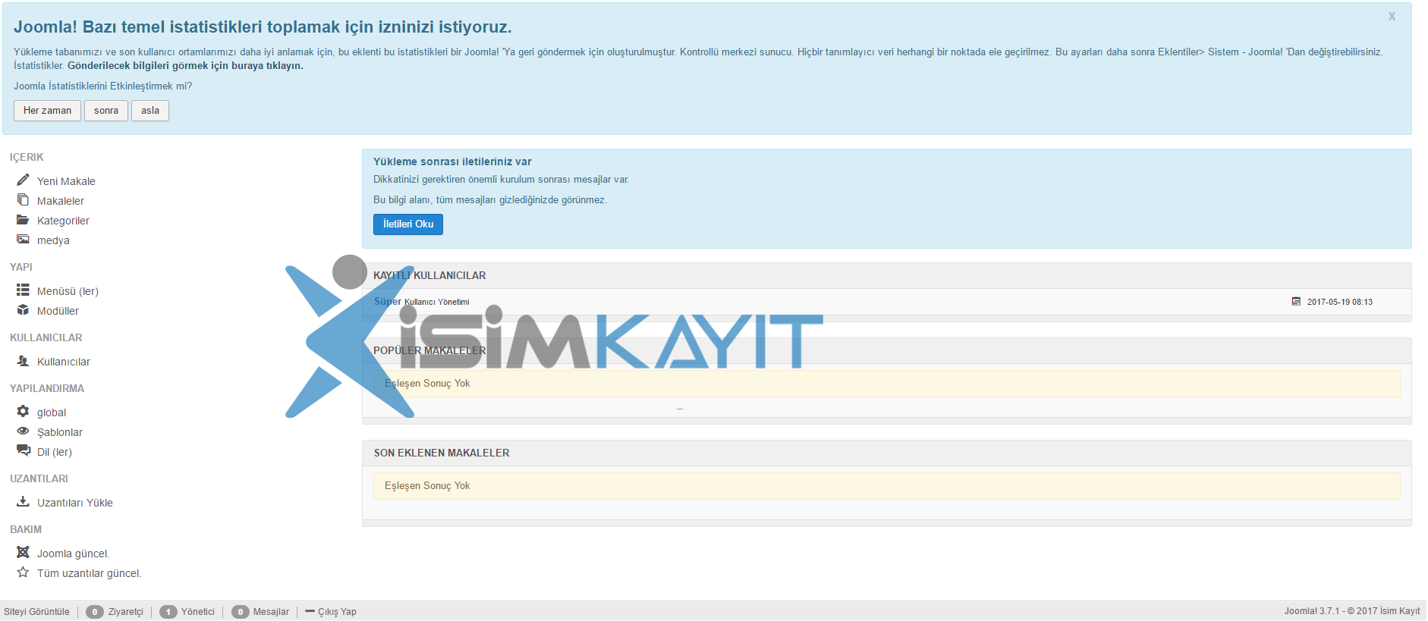Click the Yönetici count badge
Image resolution: width=1428 pixels, height=621 pixels.
pos(168,612)
